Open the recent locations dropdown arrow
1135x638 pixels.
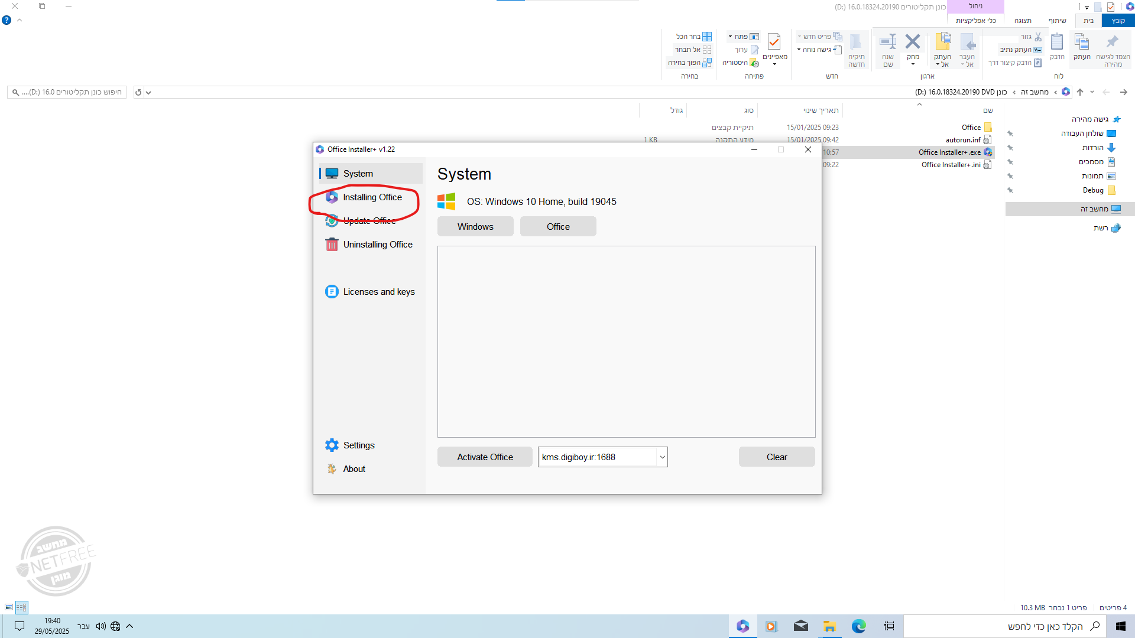coord(1092,92)
